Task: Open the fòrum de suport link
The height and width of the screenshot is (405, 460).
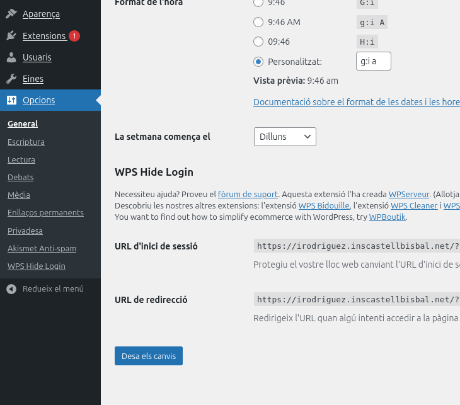Action: tap(248, 195)
